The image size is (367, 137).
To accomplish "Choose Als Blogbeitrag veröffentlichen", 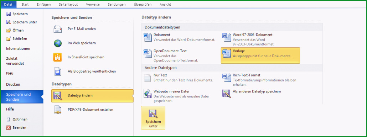I will 92,71.
